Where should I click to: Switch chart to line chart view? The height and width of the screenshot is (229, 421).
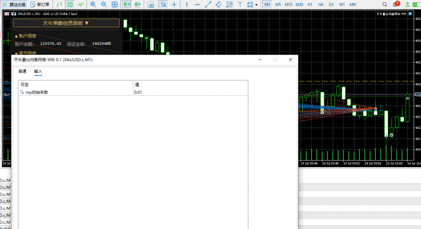pos(80,5)
